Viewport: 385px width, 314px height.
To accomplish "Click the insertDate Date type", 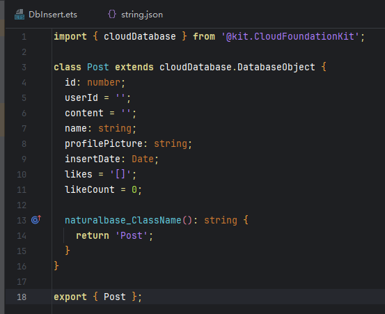I will pyautogui.click(x=143, y=159).
